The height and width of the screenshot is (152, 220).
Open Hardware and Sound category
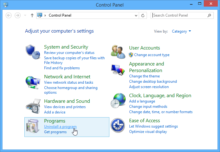[67, 101]
